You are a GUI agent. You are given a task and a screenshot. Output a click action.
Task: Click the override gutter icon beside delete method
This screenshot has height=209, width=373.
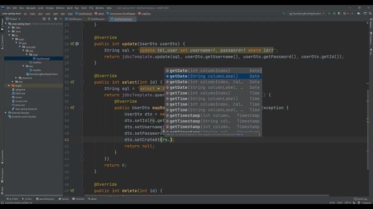pyautogui.click(x=72, y=191)
